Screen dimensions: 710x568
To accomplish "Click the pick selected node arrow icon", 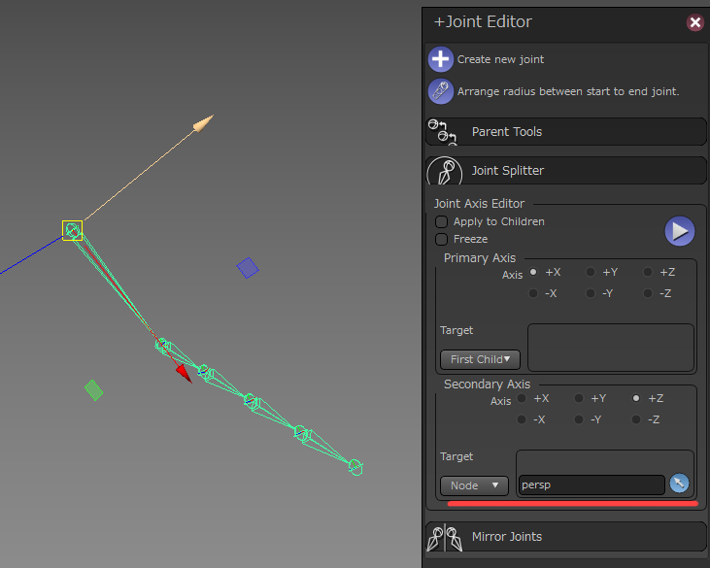I will pyautogui.click(x=679, y=484).
